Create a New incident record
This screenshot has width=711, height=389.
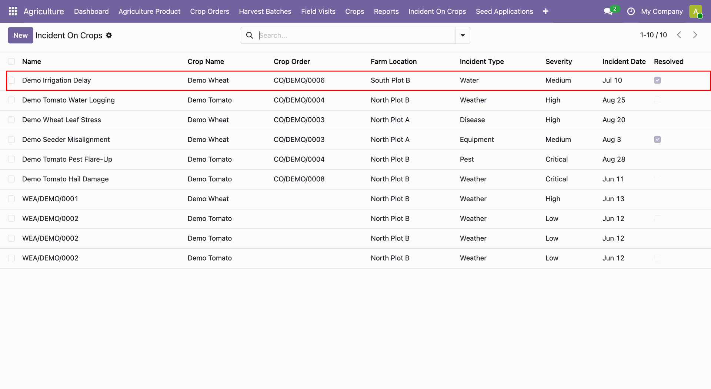click(20, 35)
